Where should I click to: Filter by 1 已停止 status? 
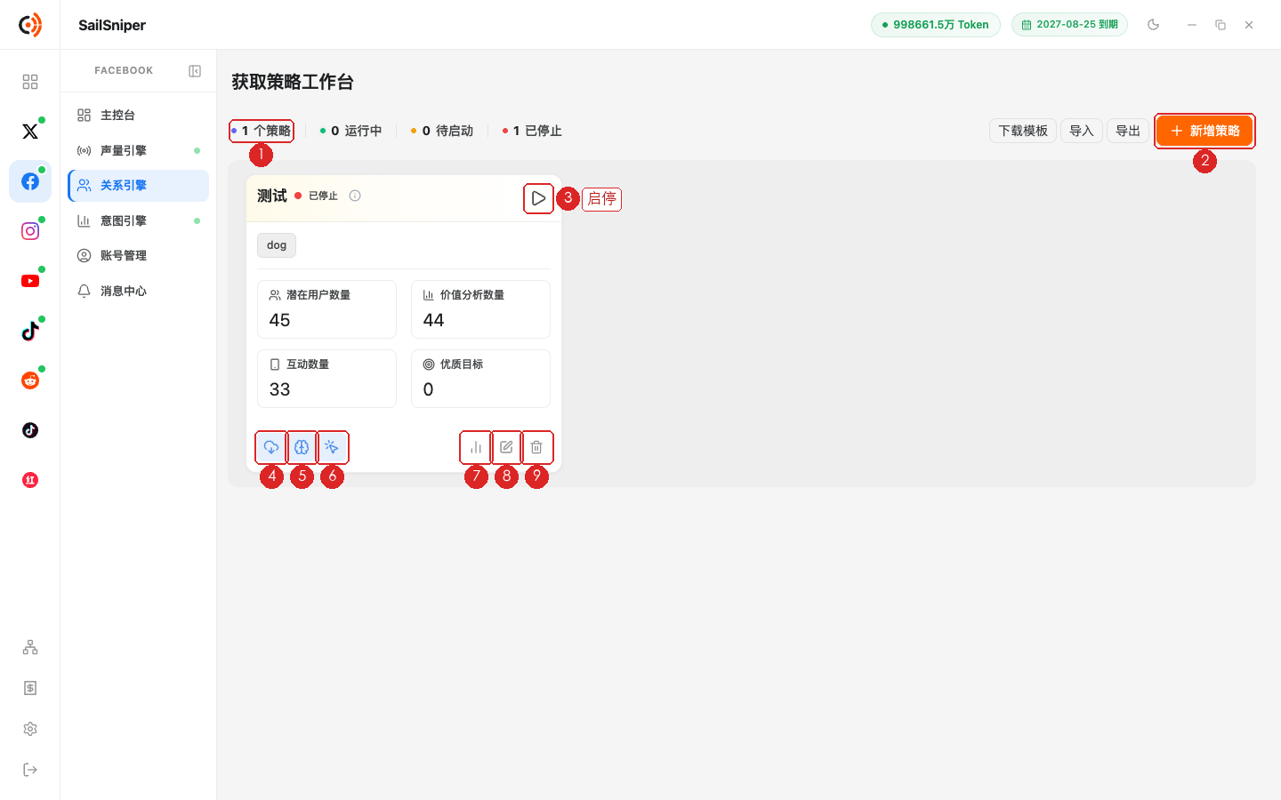coord(532,131)
